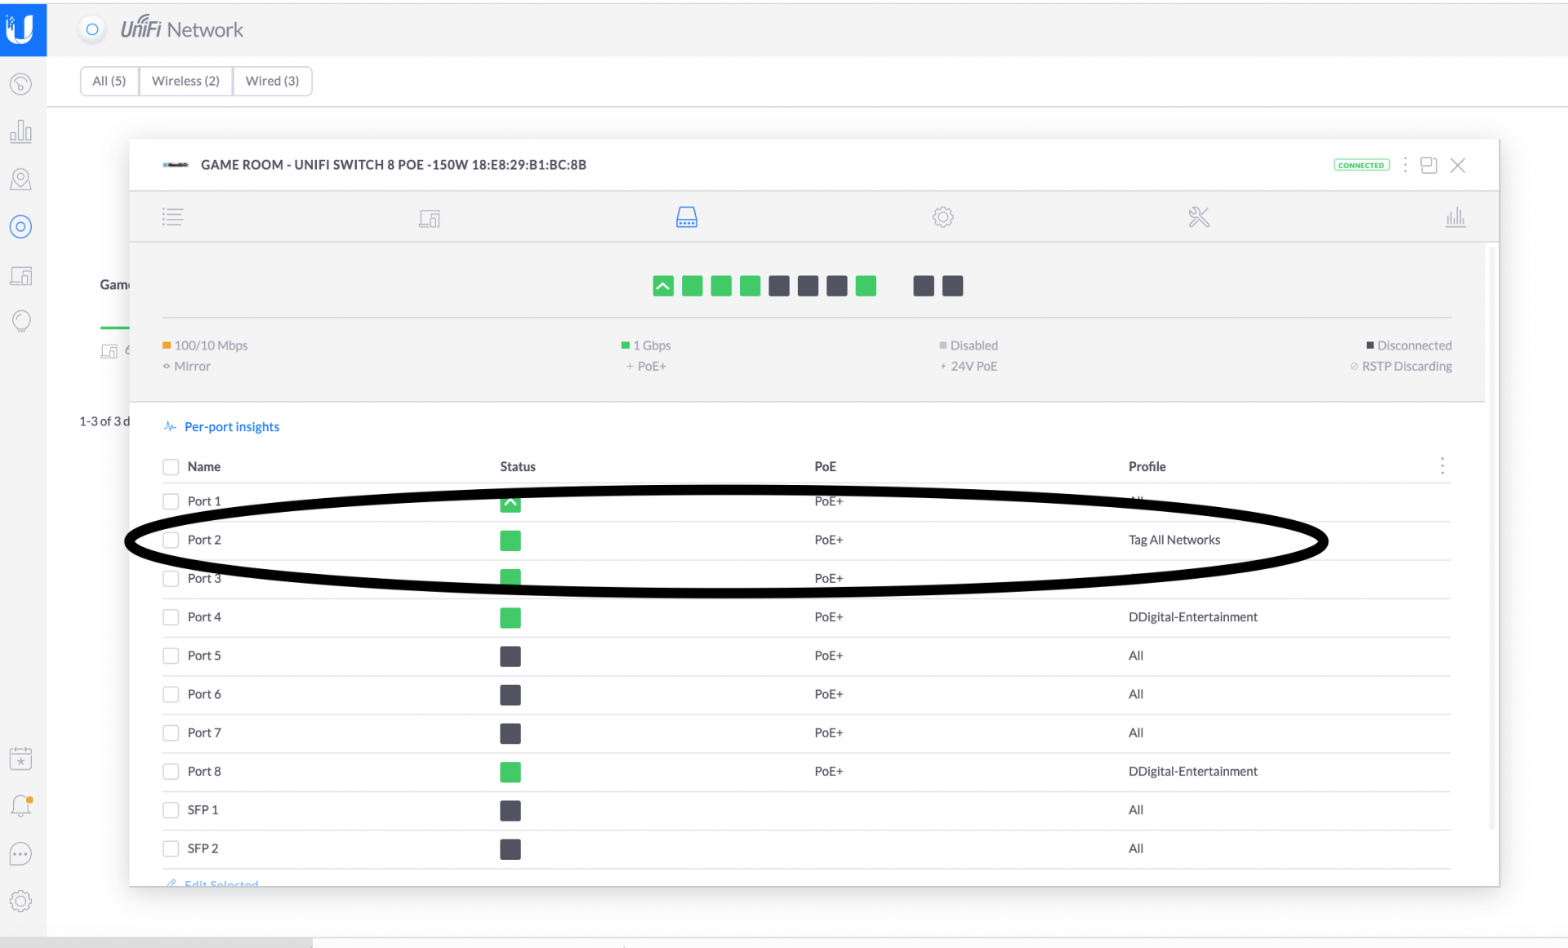The height and width of the screenshot is (948, 1568).
Task: Open the Devices sidebar icon
Action: point(21,227)
